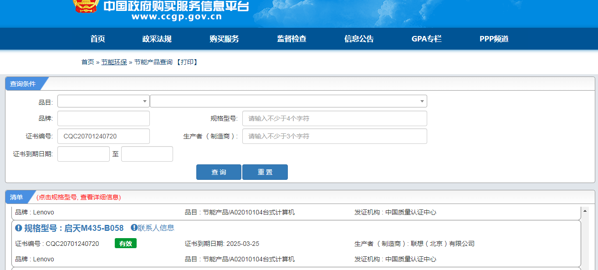This screenshot has width=598, height=270.
Task: Select the 清单 panel tab
Action: [x=17, y=197]
